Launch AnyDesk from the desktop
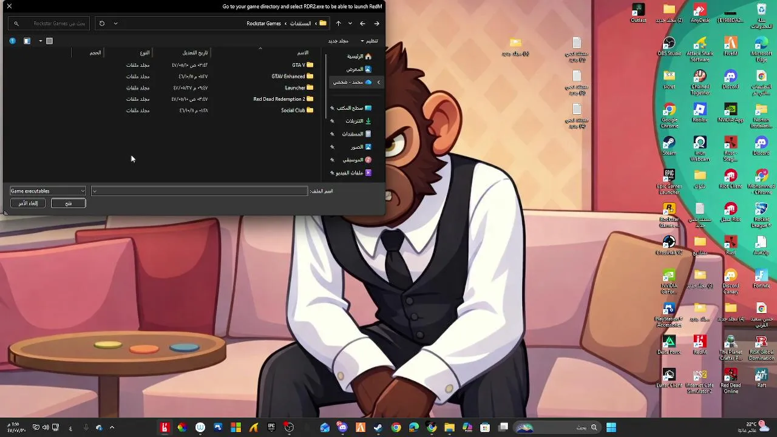The image size is (777, 437). (x=700, y=13)
